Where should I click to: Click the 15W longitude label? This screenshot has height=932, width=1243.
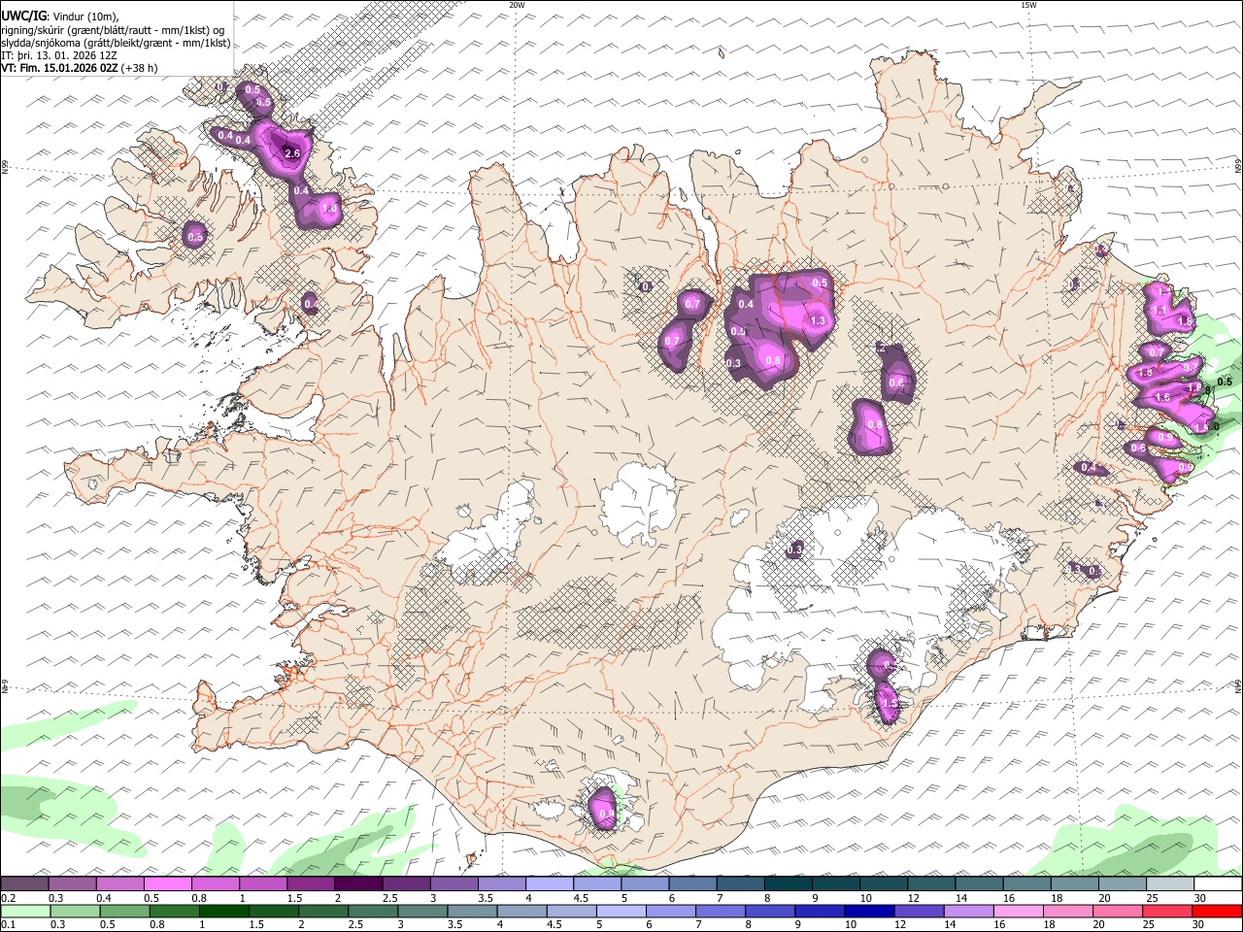1028,5
